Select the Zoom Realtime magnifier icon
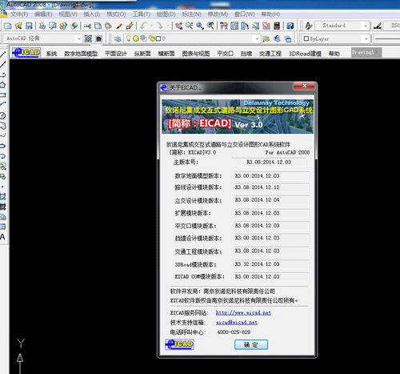Image resolution: width=400 pixels, height=374 pixels. (190, 26)
